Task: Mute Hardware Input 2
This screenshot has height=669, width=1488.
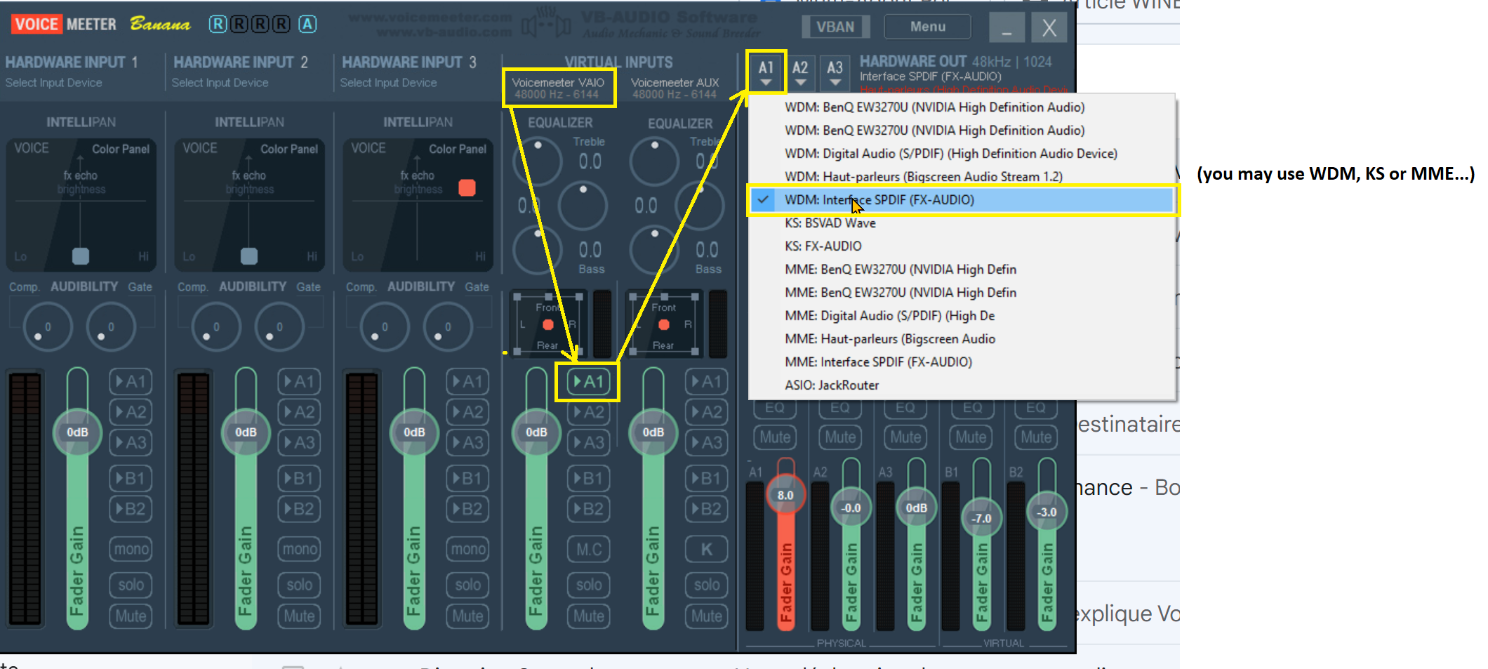Action: [x=299, y=616]
